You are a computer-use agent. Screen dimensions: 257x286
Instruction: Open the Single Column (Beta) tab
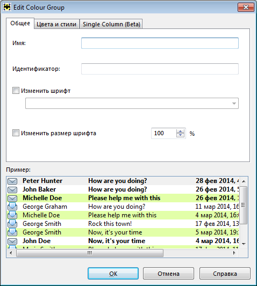pos(111,24)
